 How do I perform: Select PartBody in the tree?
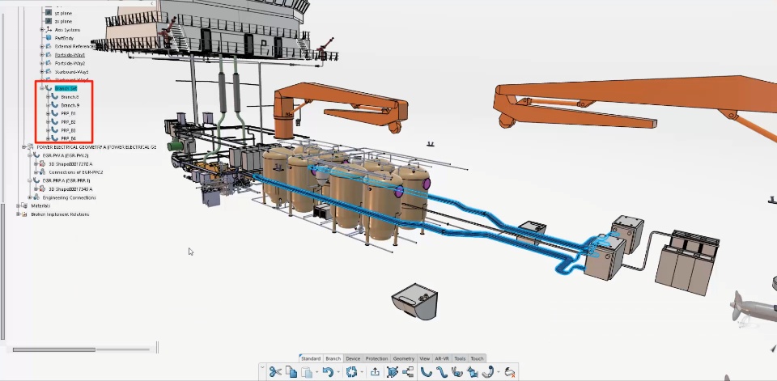tap(63, 38)
